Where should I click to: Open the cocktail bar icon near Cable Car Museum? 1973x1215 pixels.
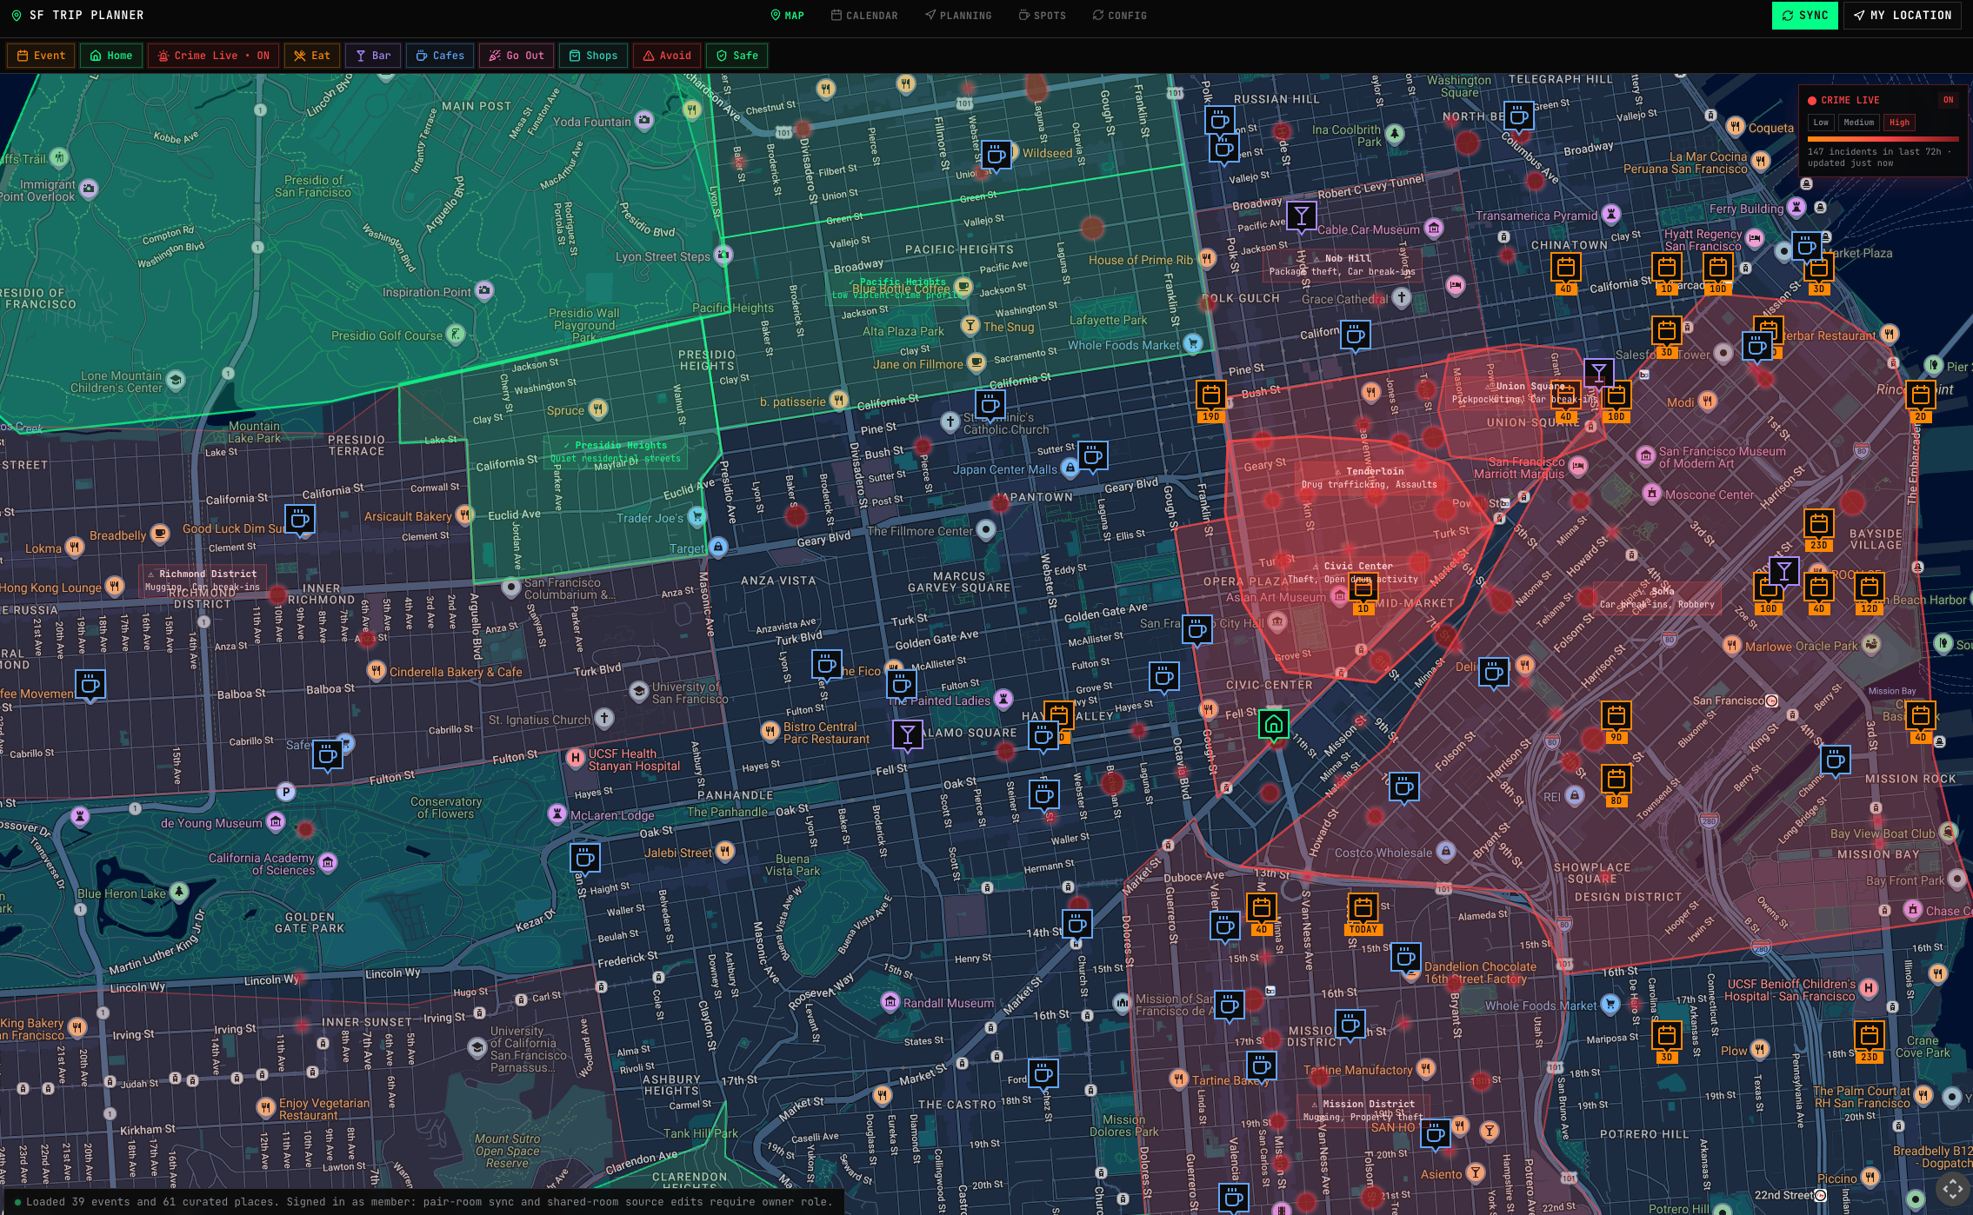pyautogui.click(x=1300, y=216)
